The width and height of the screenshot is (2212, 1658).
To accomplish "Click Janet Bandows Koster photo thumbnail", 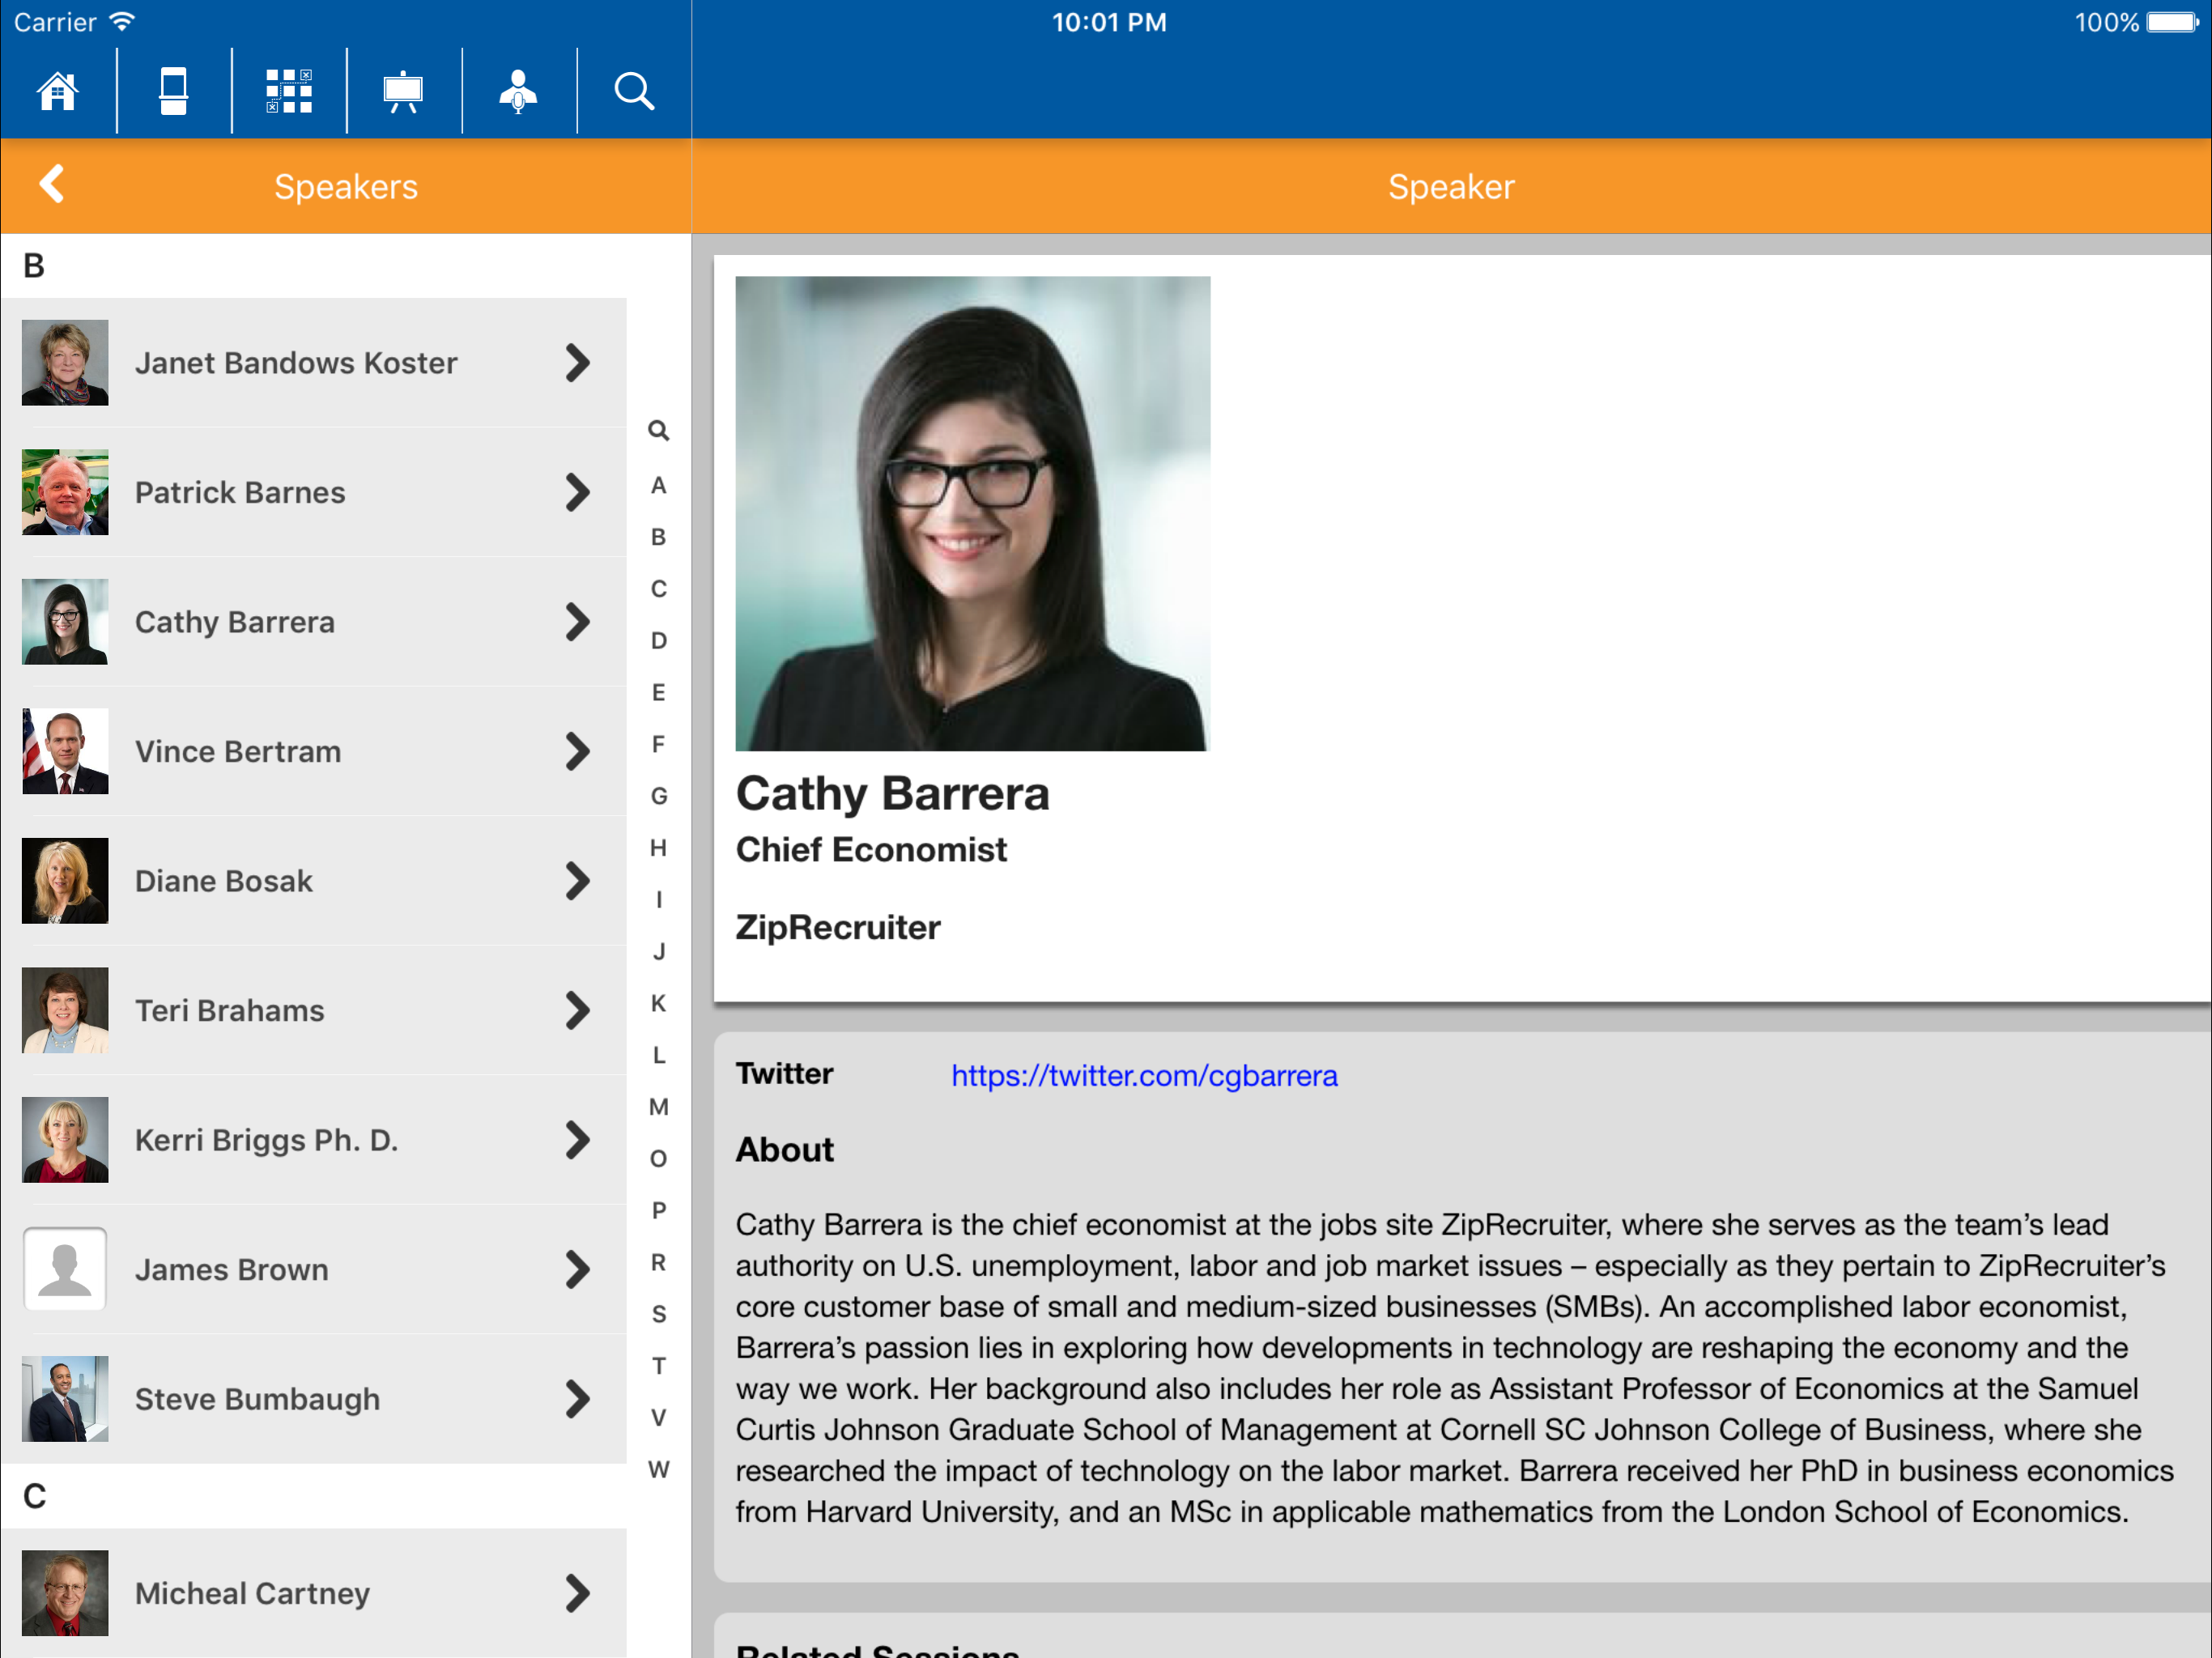I will click(65, 363).
